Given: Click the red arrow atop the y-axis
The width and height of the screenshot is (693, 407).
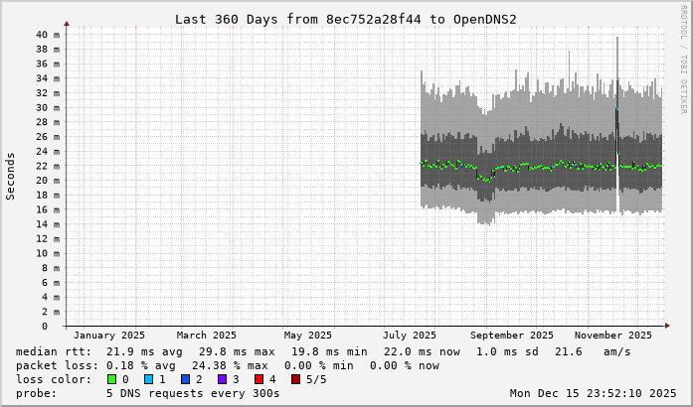Looking at the screenshot, I should pyautogui.click(x=67, y=23).
